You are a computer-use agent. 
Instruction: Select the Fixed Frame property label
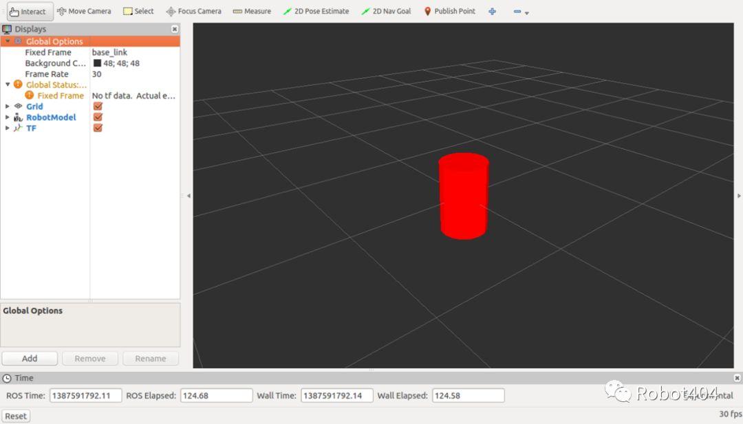(x=48, y=52)
